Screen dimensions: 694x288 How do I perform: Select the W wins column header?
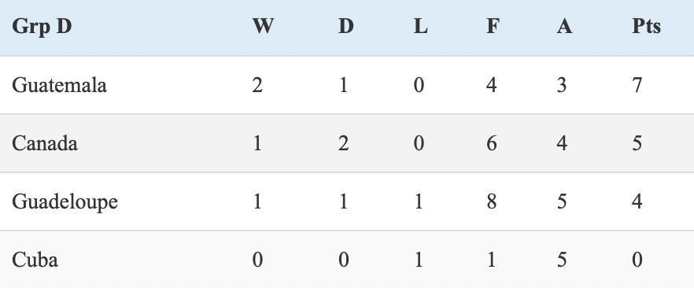263,27
